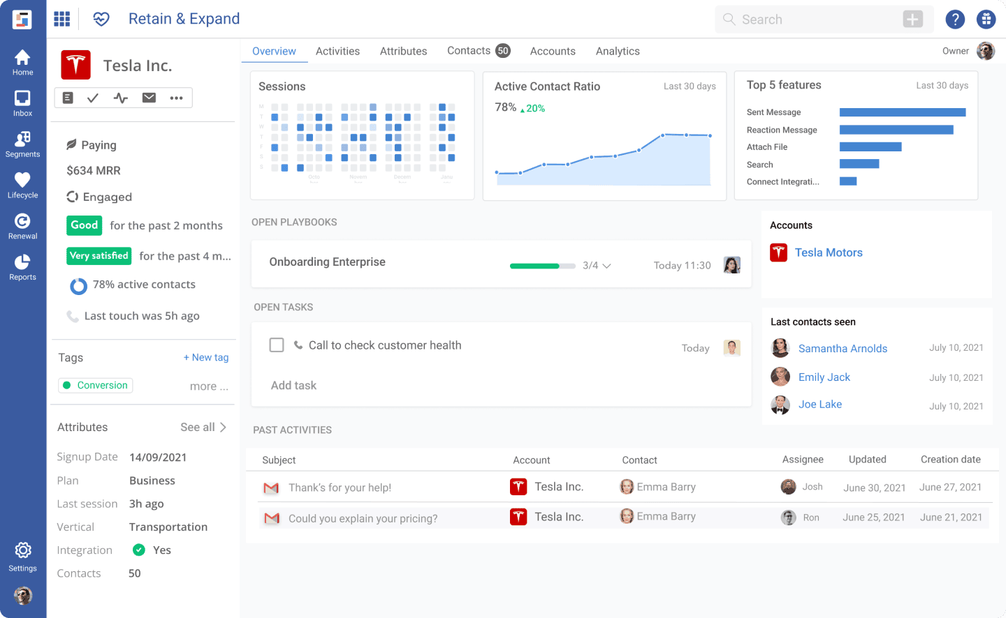This screenshot has height=618, width=1006.
Task: Expand the Onboarding Enterprise 3/4 steps chevron
Action: click(x=606, y=266)
